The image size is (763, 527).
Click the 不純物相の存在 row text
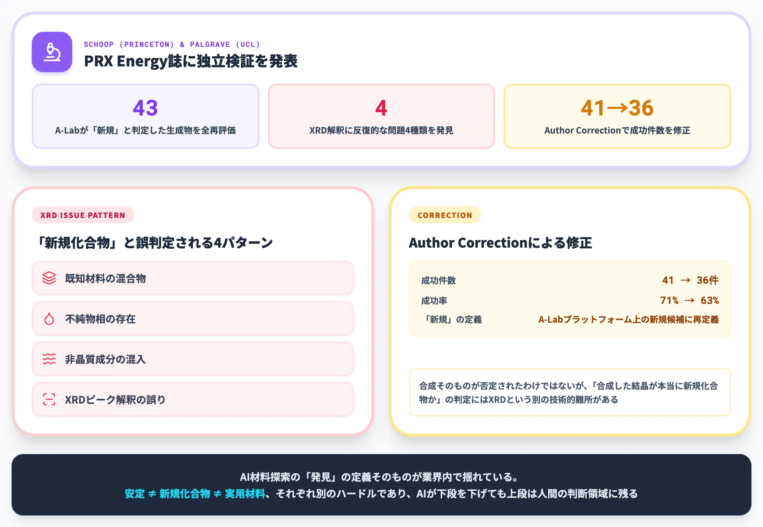100,319
